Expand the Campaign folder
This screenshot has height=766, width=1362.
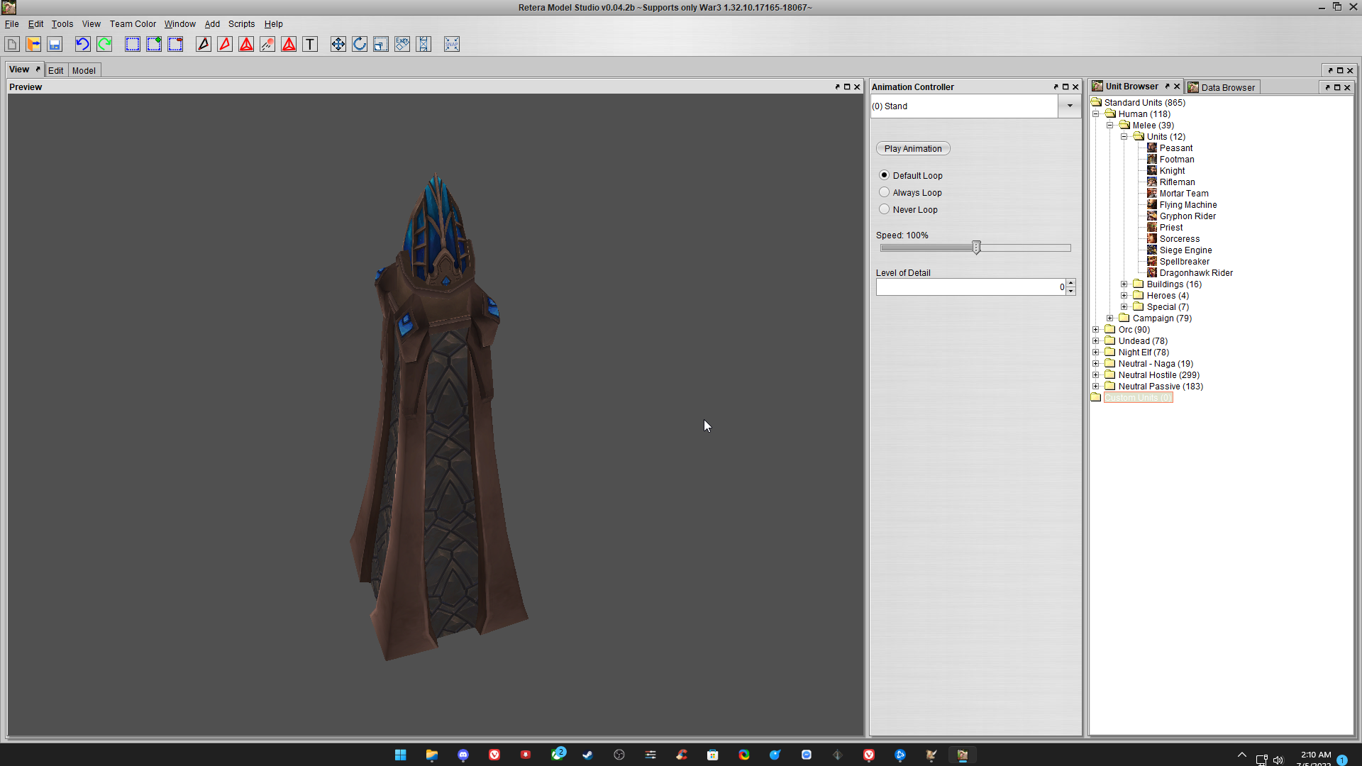coord(1110,318)
